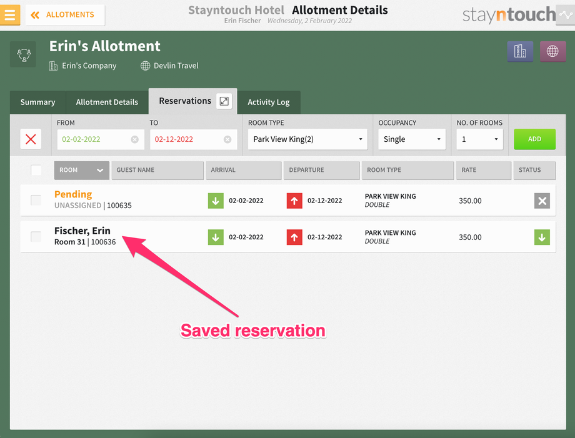Click the 350.00 rate in Pending row

point(470,201)
